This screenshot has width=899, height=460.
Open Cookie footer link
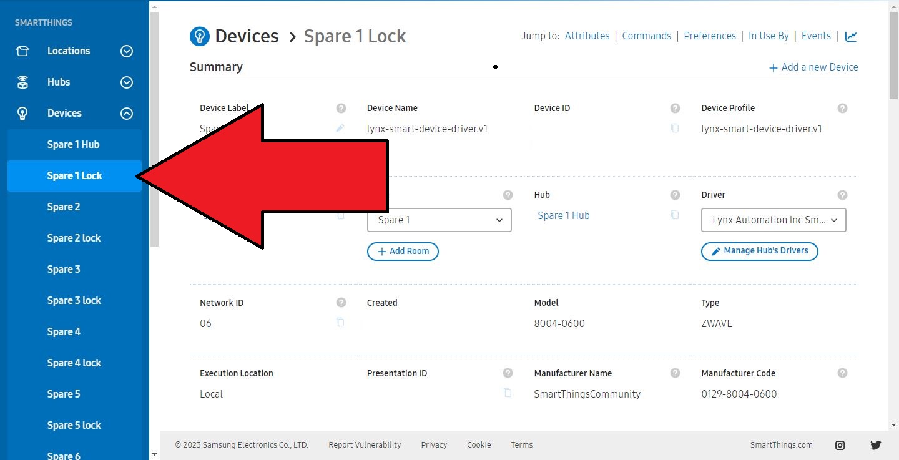click(479, 445)
